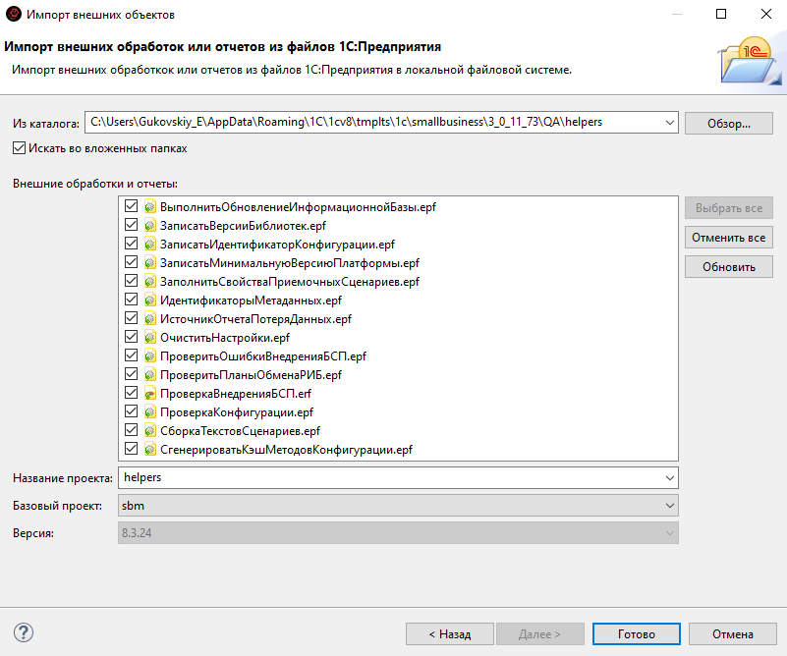
Task: Uncheck ИсточникОтчетаПотеряДанных.epf checkbox
Action: pos(132,319)
